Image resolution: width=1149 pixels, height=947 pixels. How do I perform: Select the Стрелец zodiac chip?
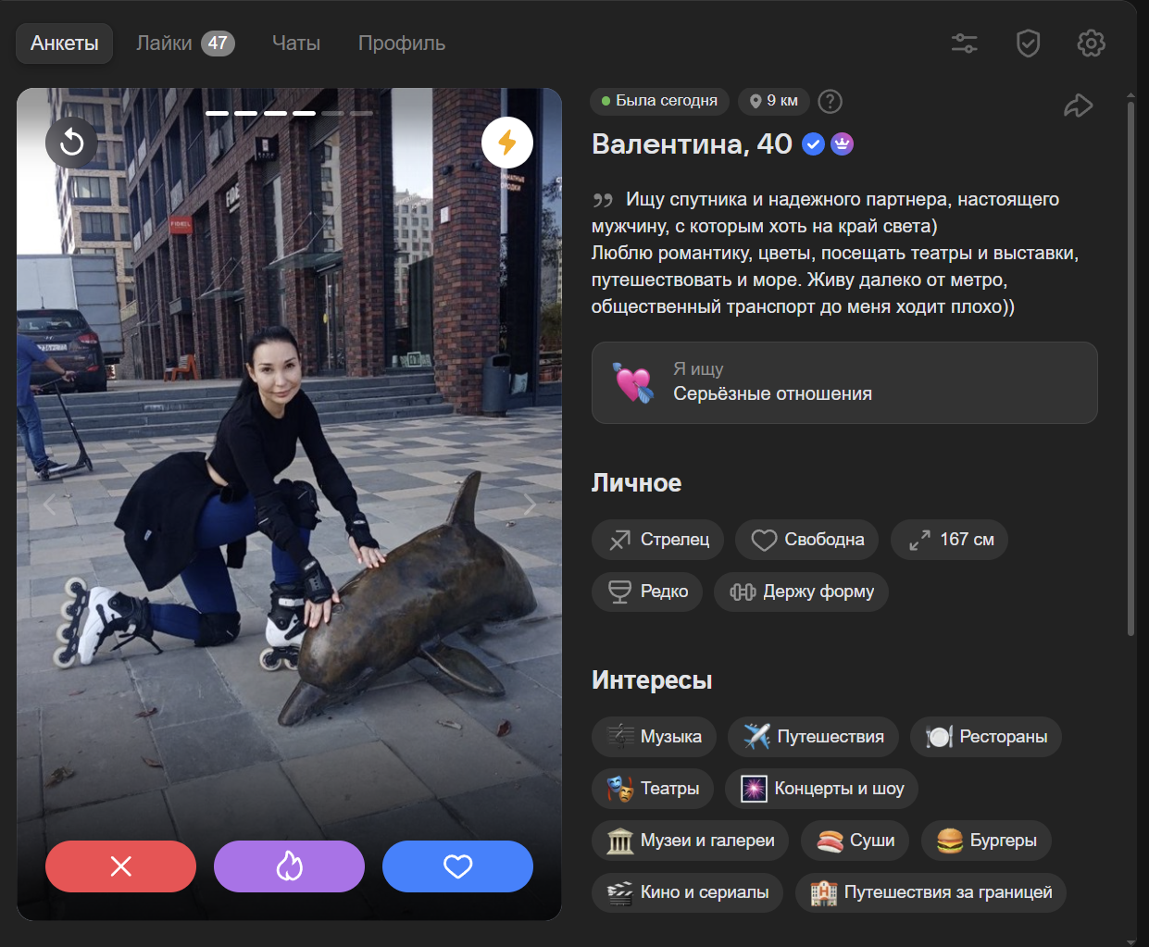pyautogui.click(x=657, y=540)
